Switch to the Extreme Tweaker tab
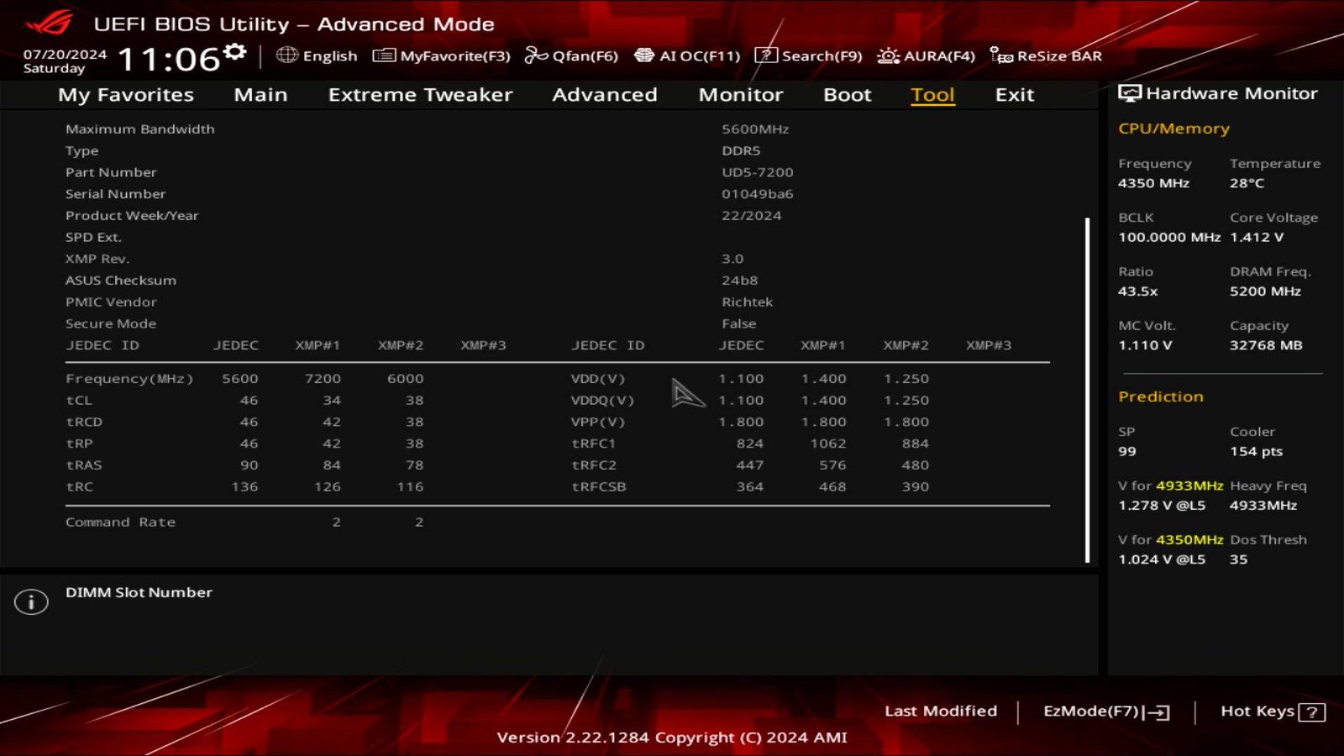Viewport: 1344px width, 756px height. tap(420, 95)
